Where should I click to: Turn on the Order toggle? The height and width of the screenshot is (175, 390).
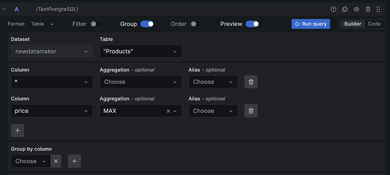click(197, 24)
